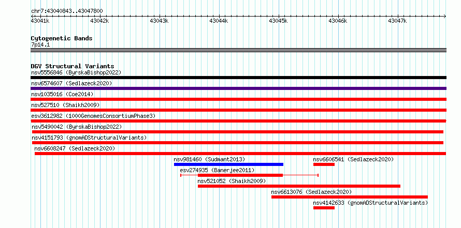Image resolution: width=461 pixels, height=228 pixels.
Task: Select the red nsv6608247 variant bar
Action: pos(240,154)
